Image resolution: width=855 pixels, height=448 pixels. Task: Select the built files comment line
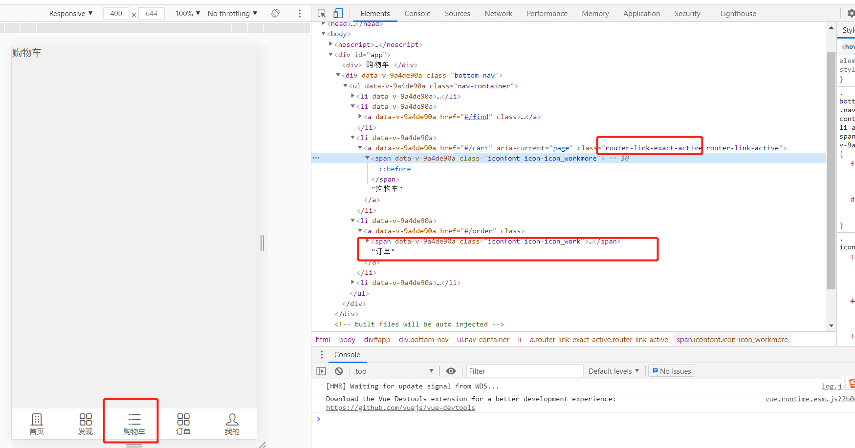(419, 324)
